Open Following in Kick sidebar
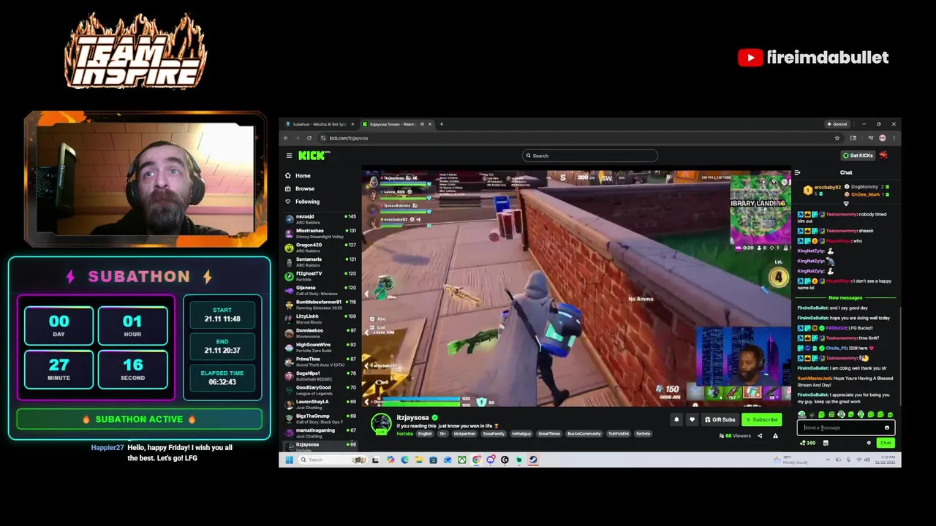 coord(302,202)
